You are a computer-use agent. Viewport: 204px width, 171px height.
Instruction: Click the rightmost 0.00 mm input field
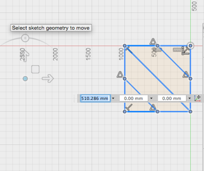(172, 98)
